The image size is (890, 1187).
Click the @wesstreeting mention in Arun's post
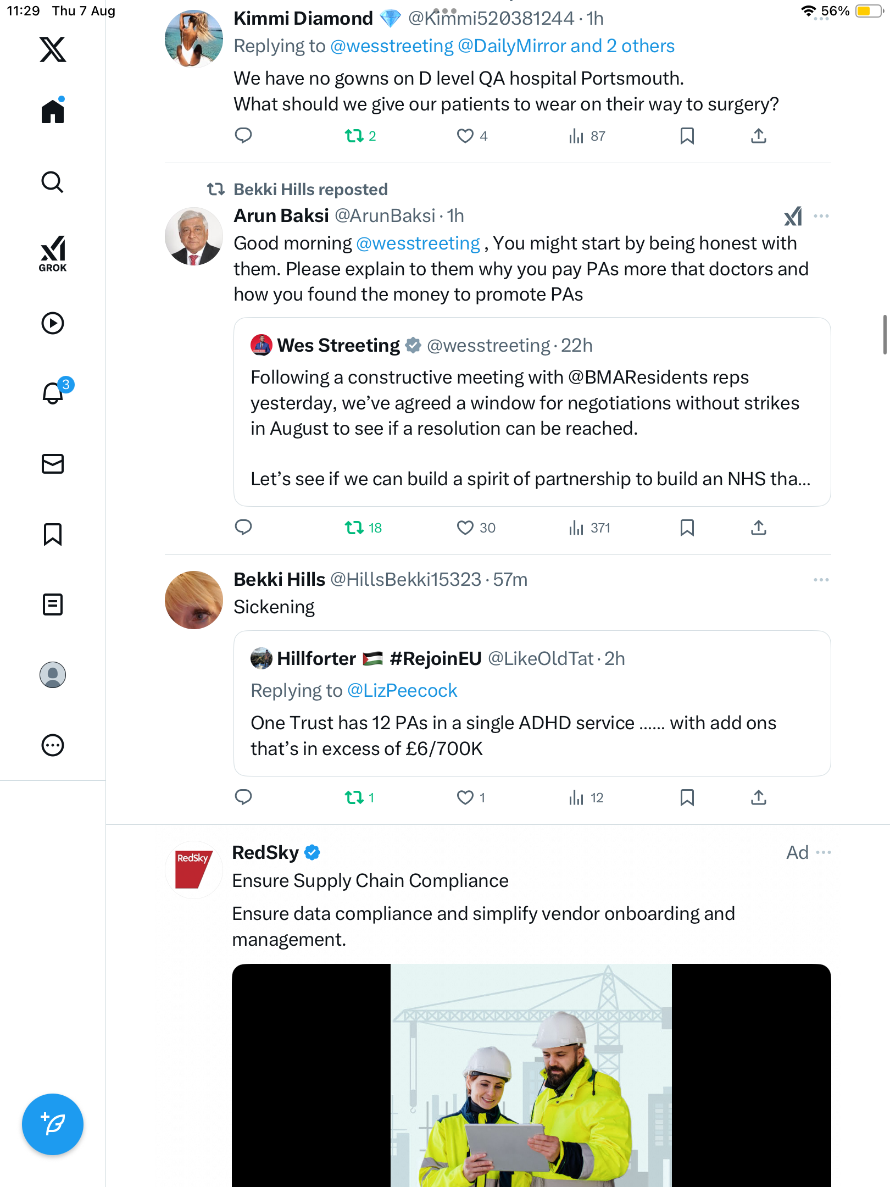tap(418, 243)
